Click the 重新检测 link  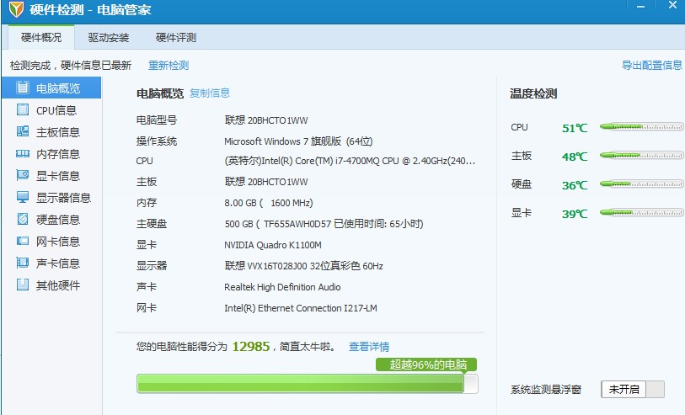coord(169,66)
